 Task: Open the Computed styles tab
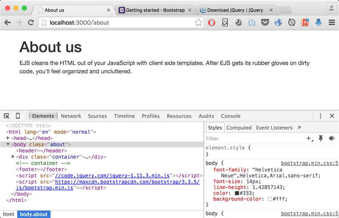pos(239,128)
